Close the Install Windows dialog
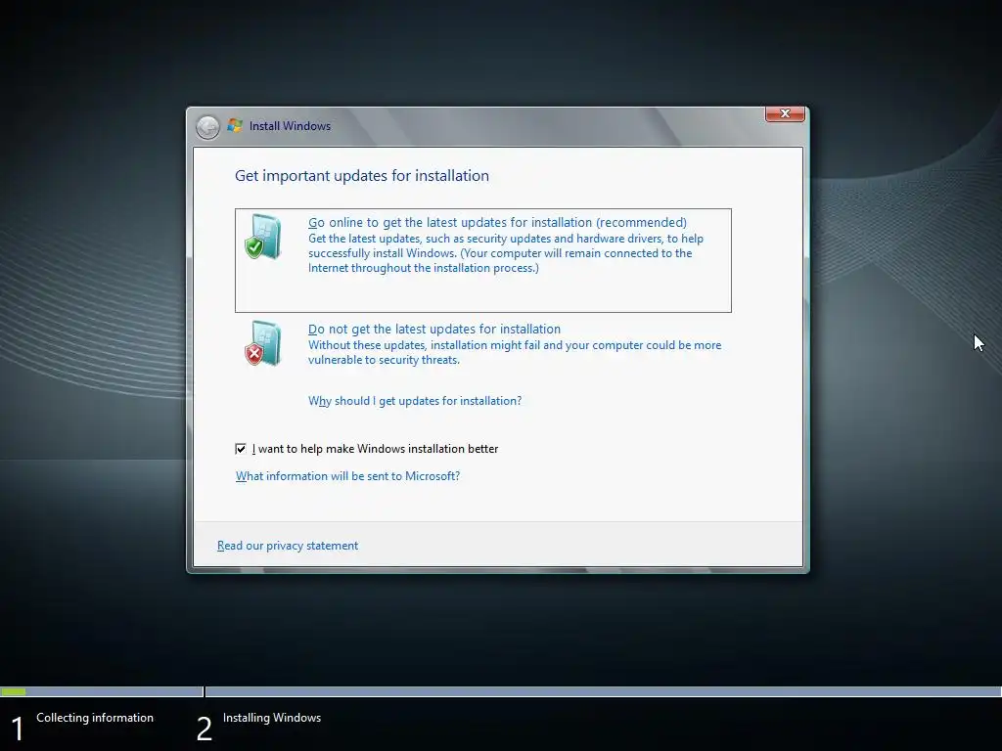Screen dimensions: 1002x751 [785, 113]
